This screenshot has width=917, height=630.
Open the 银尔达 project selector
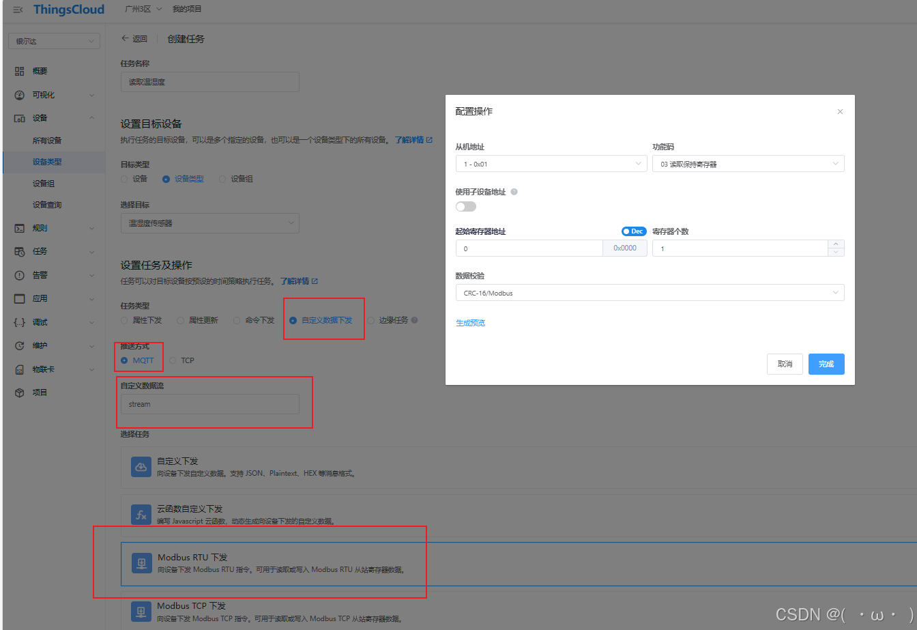pyautogui.click(x=54, y=41)
